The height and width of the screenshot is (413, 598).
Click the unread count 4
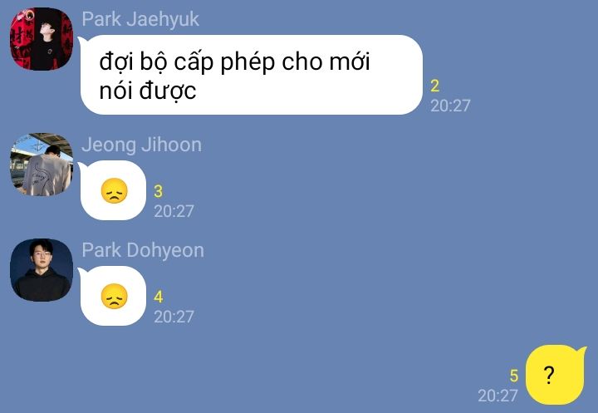(159, 297)
